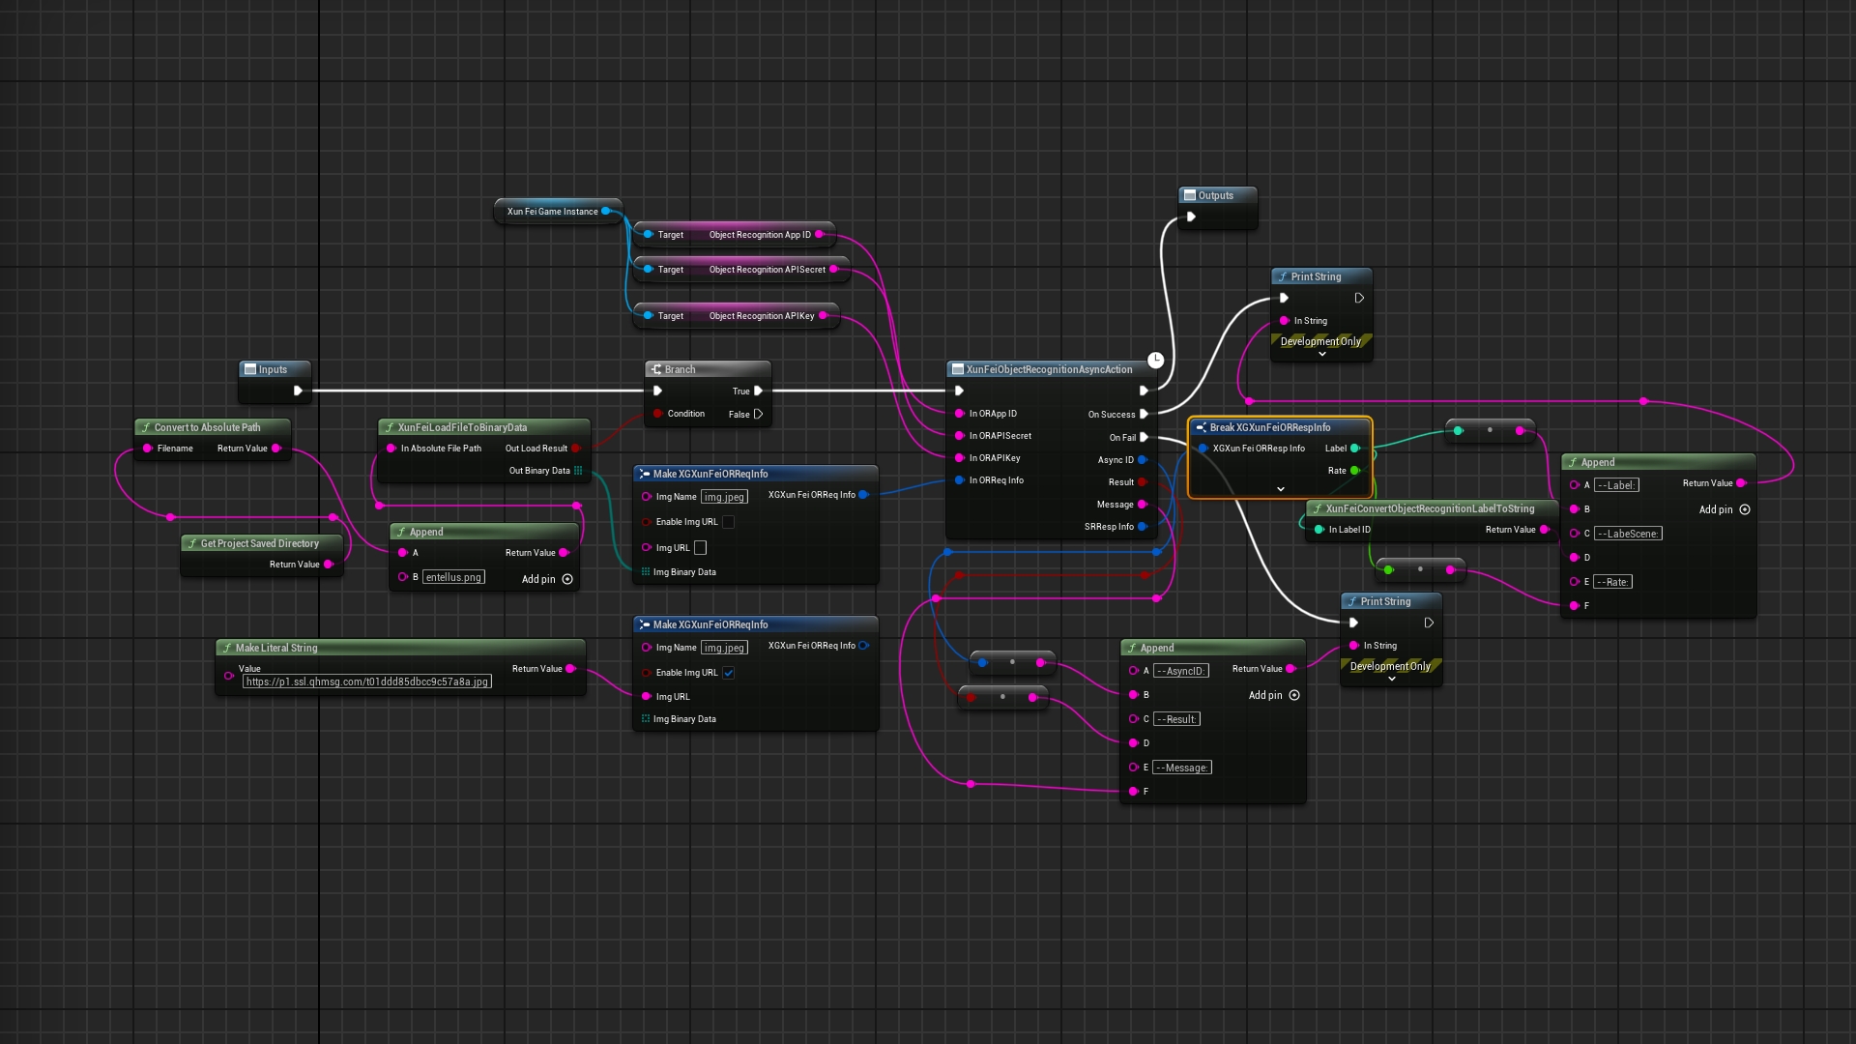This screenshot has height=1044, width=1856.
Task: Select the Branch node title
Action: [x=680, y=369]
